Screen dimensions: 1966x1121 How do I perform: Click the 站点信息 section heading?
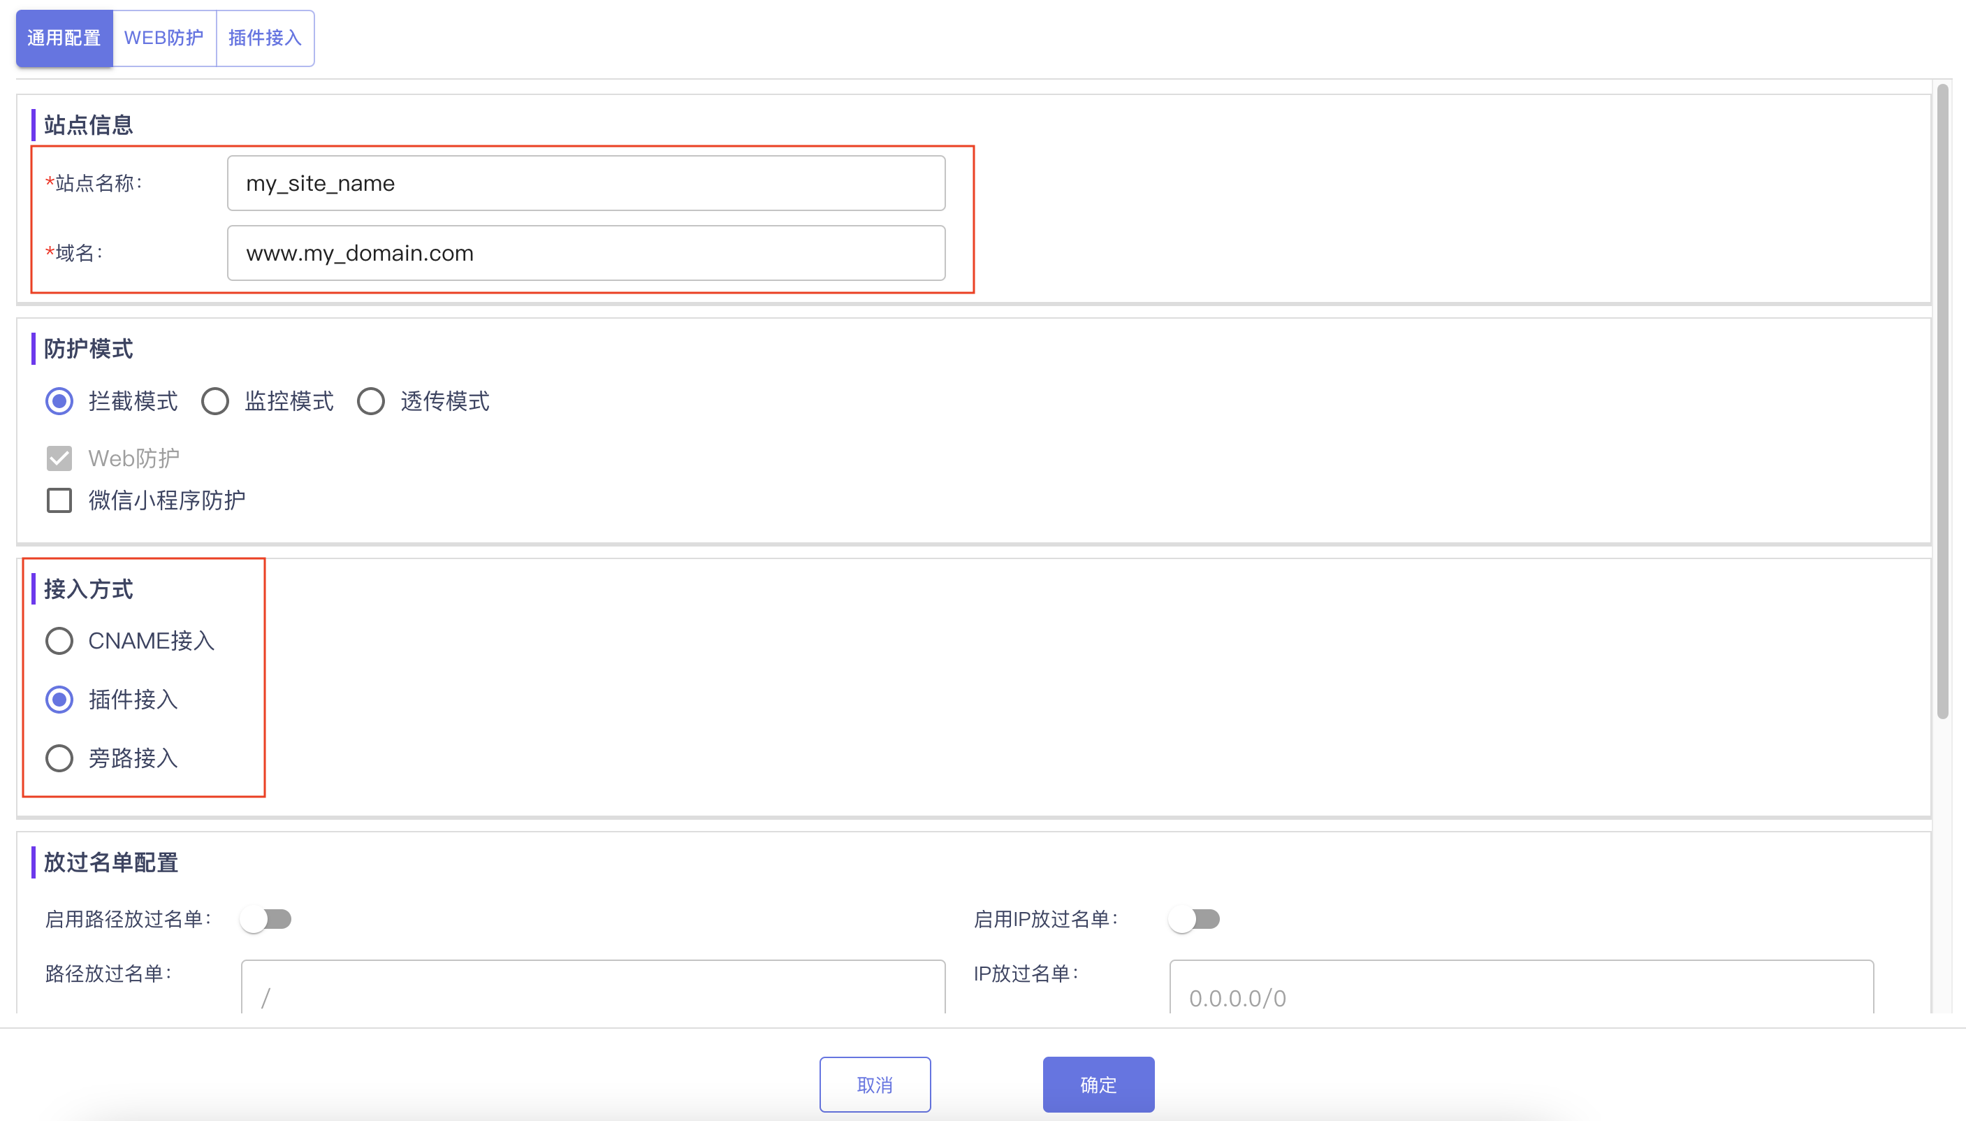click(88, 124)
